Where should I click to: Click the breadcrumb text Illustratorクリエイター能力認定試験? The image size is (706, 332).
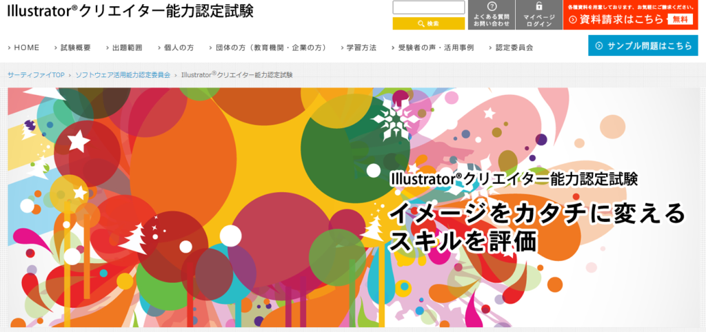(x=237, y=74)
